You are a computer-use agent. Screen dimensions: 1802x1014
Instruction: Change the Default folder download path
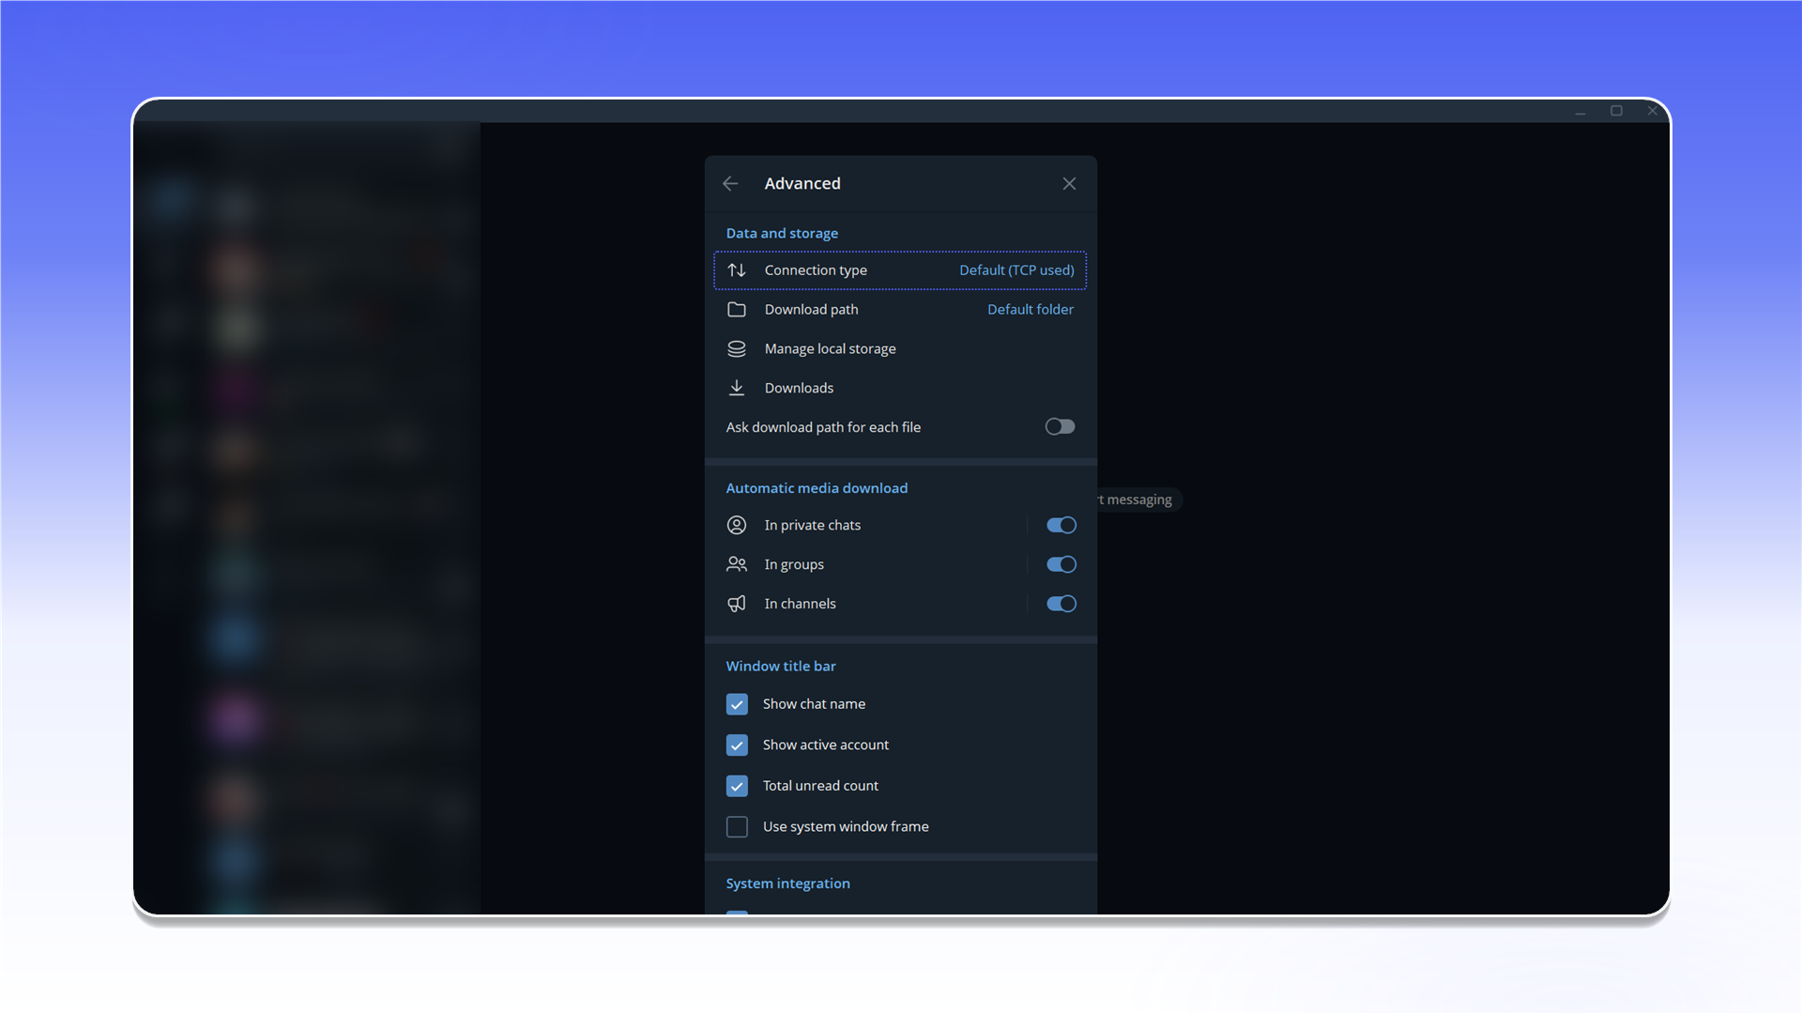click(1031, 310)
